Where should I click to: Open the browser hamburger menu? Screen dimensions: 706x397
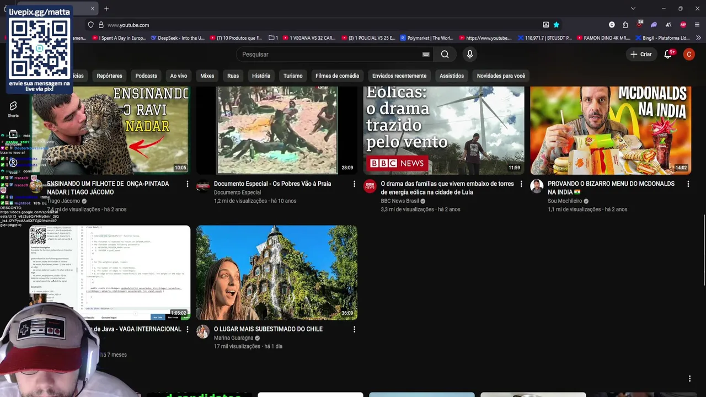697,25
